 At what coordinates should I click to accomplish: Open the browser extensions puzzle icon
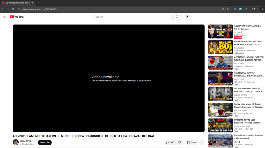click(246, 9)
